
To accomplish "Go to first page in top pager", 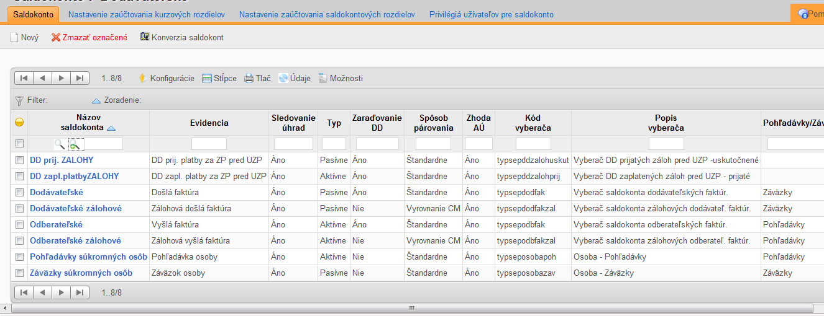I will tap(24, 78).
